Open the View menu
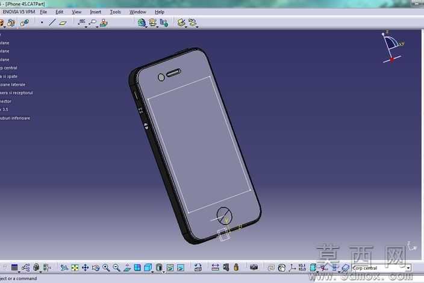The image size is (424, 283). pos(76,12)
